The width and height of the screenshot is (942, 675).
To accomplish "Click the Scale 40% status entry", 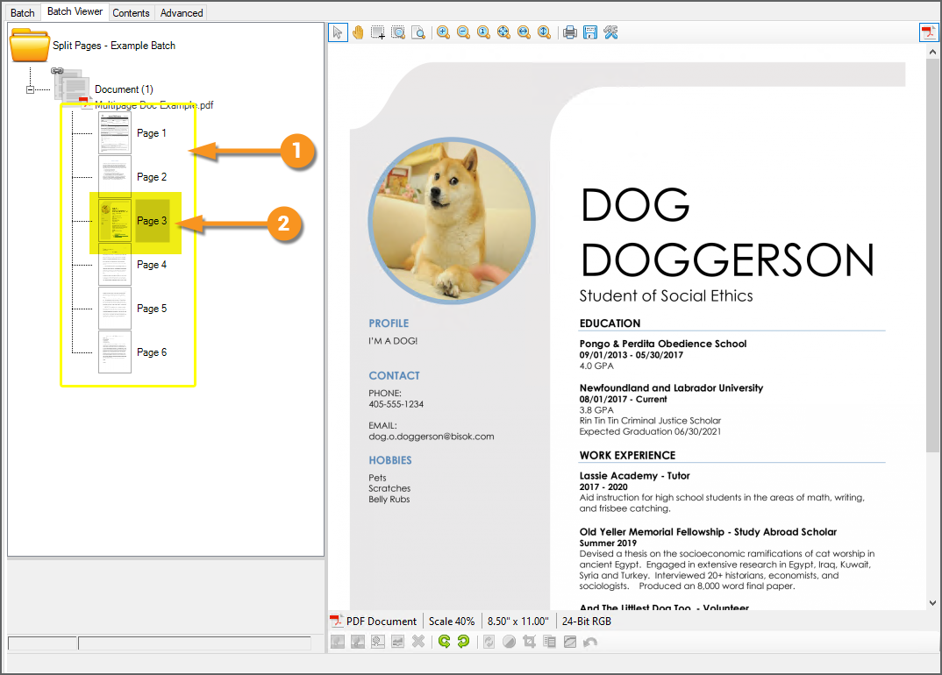I will coord(452,622).
